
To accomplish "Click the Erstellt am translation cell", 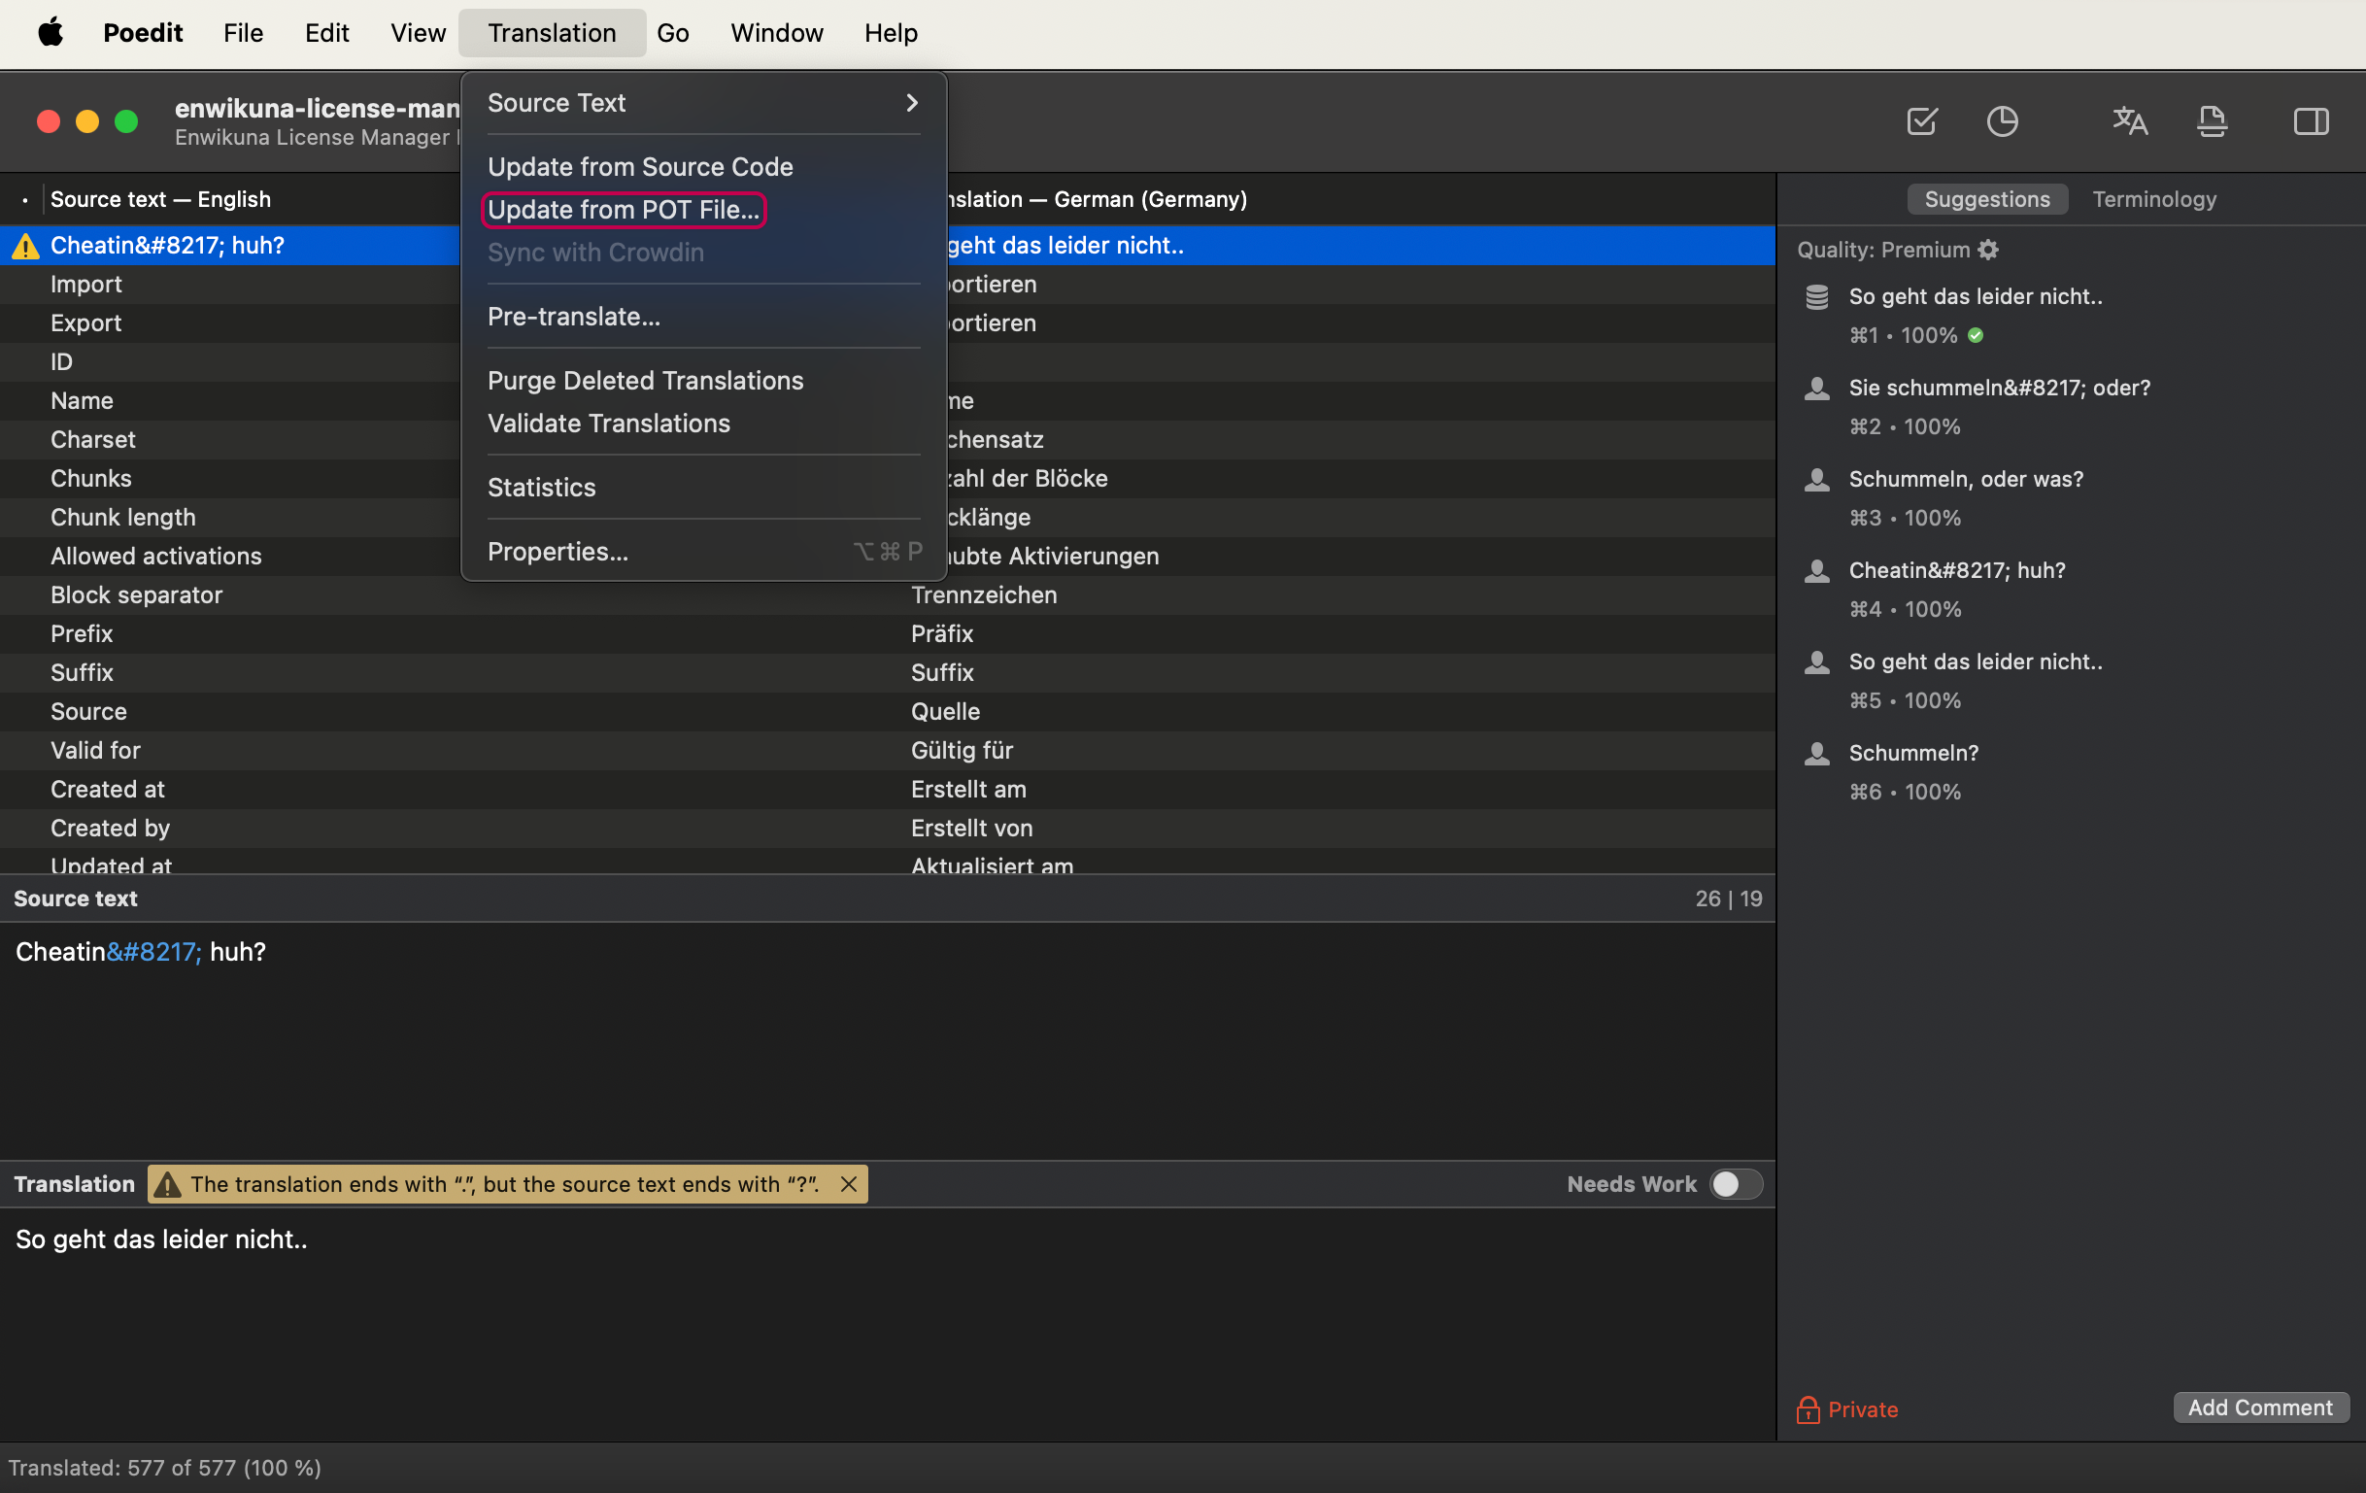I will click(x=967, y=790).
